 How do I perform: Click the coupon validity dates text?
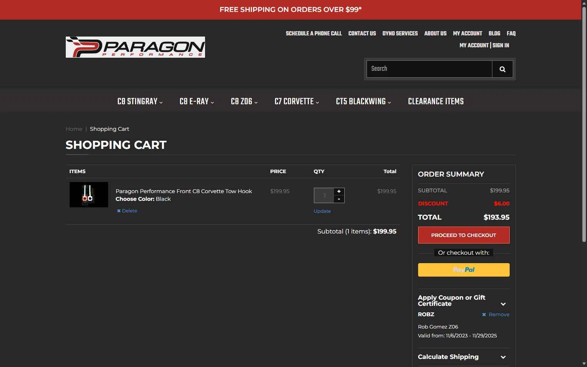tap(457, 336)
